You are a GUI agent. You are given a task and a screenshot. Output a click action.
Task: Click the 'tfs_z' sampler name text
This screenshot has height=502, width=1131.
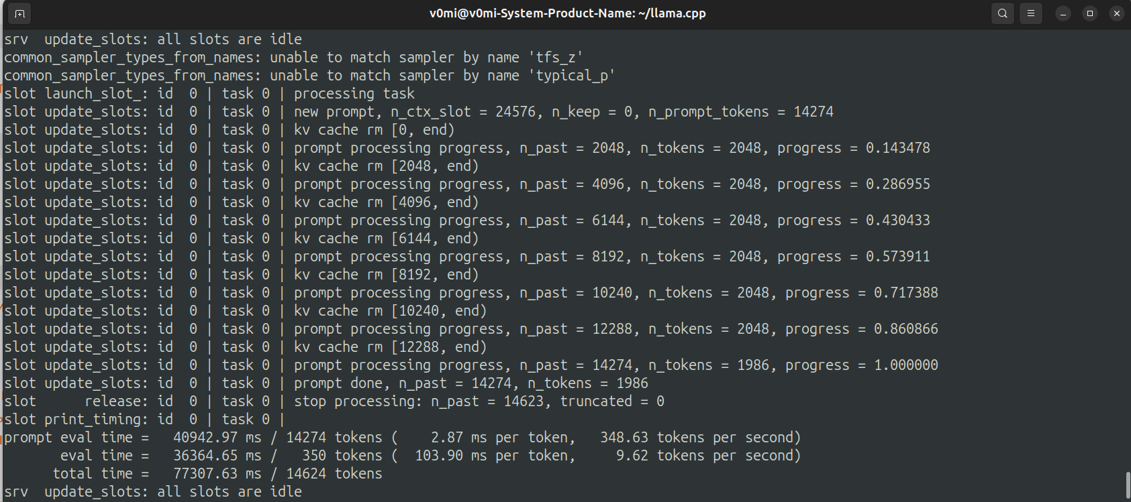coord(558,58)
